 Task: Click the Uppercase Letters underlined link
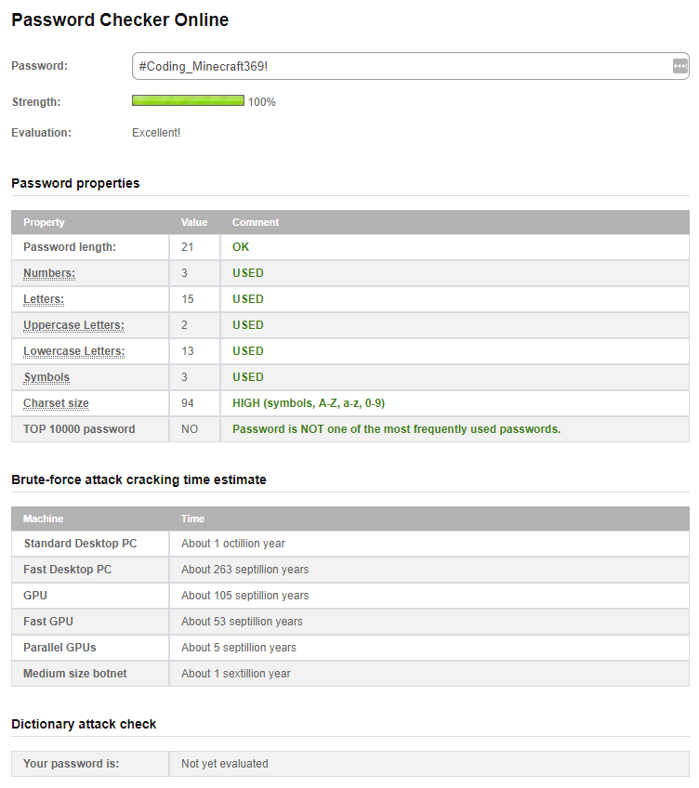[x=73, y=324]
